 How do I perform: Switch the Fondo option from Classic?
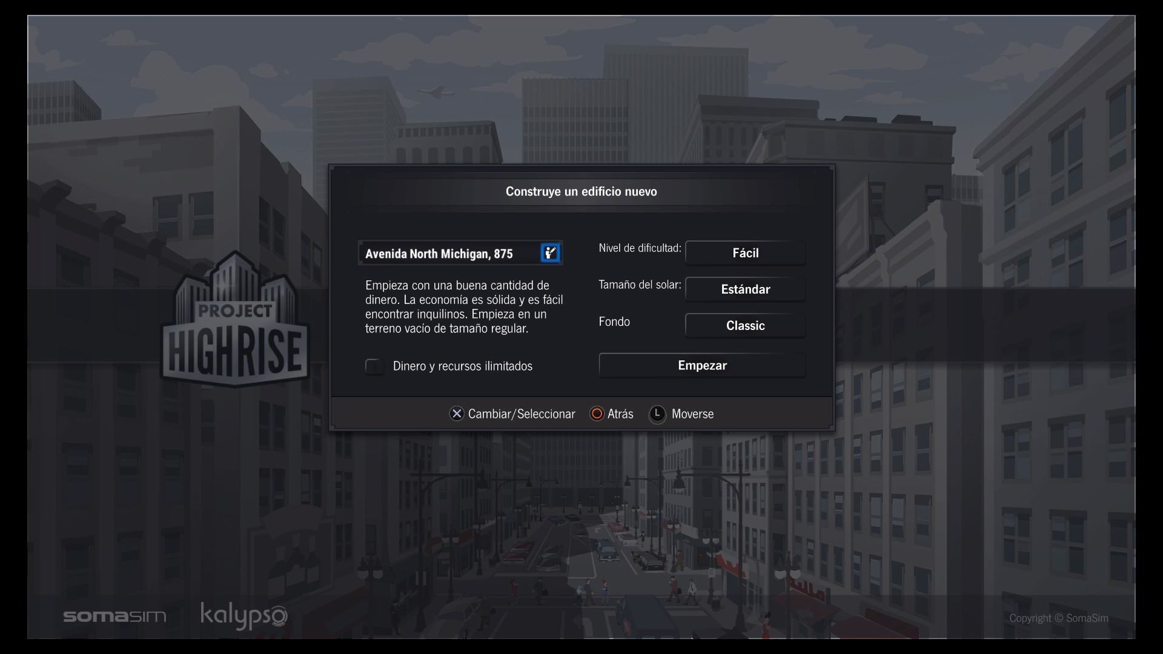(745, 326)
